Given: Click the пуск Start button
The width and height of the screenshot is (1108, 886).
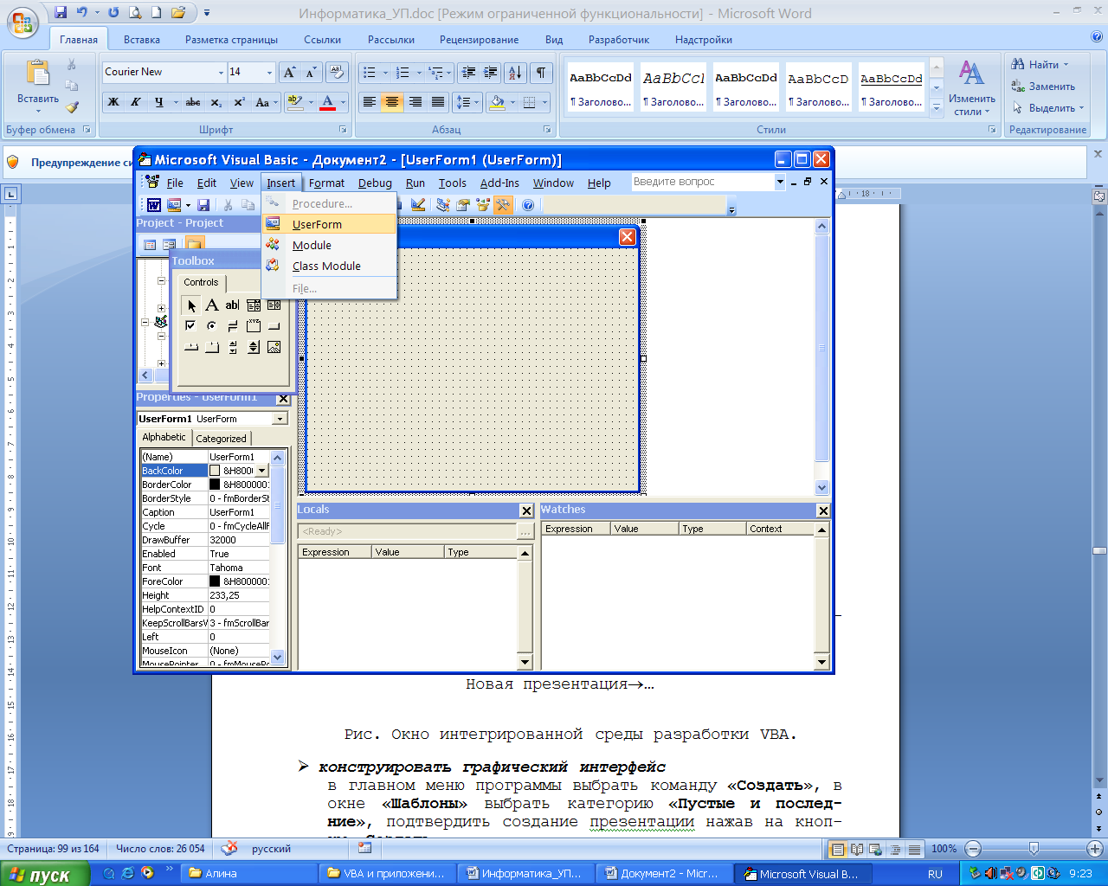Looking at the screenshot, I should click(44, 874).
